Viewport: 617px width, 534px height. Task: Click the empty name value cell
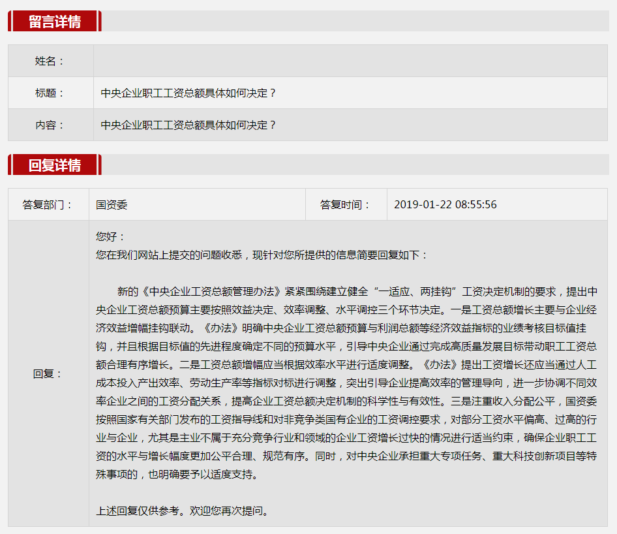350,61
